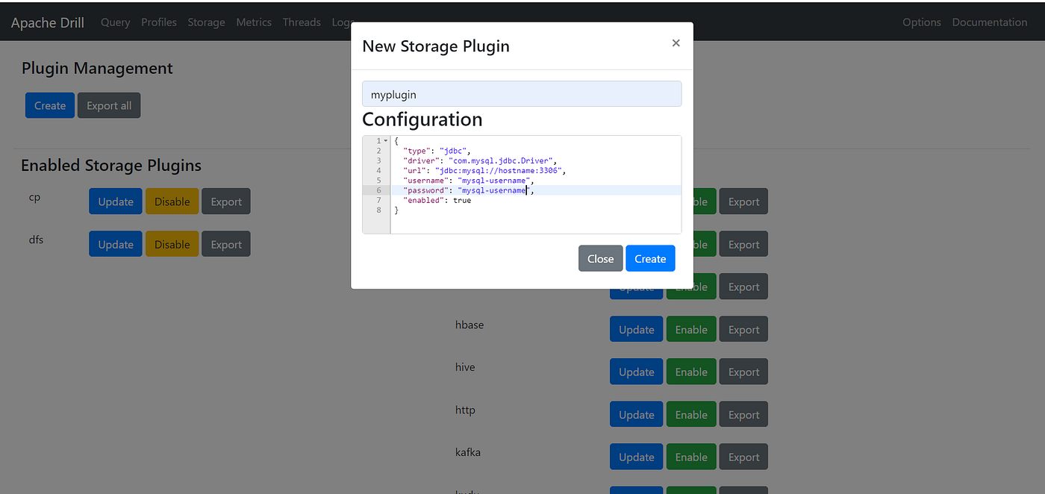Disable the cp storage plugin
Screen dimensions: 1045x494
pyautogui.click(x=172, y=201)
